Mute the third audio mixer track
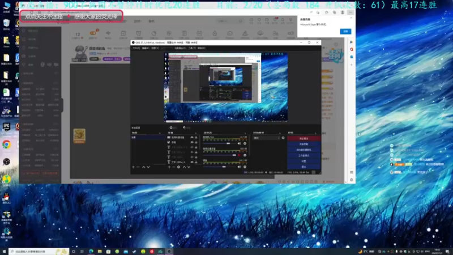This screenshot has width=453, height=255. pyautogui.click(x=239, y=167)
